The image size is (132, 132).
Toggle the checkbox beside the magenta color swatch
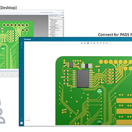51,30
